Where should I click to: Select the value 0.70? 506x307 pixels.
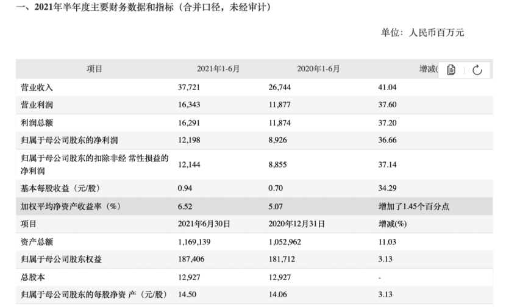click(276, 188)
